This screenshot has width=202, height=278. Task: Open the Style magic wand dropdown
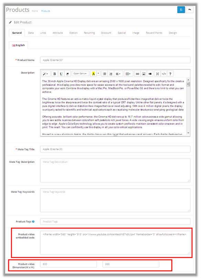point(46,74)
